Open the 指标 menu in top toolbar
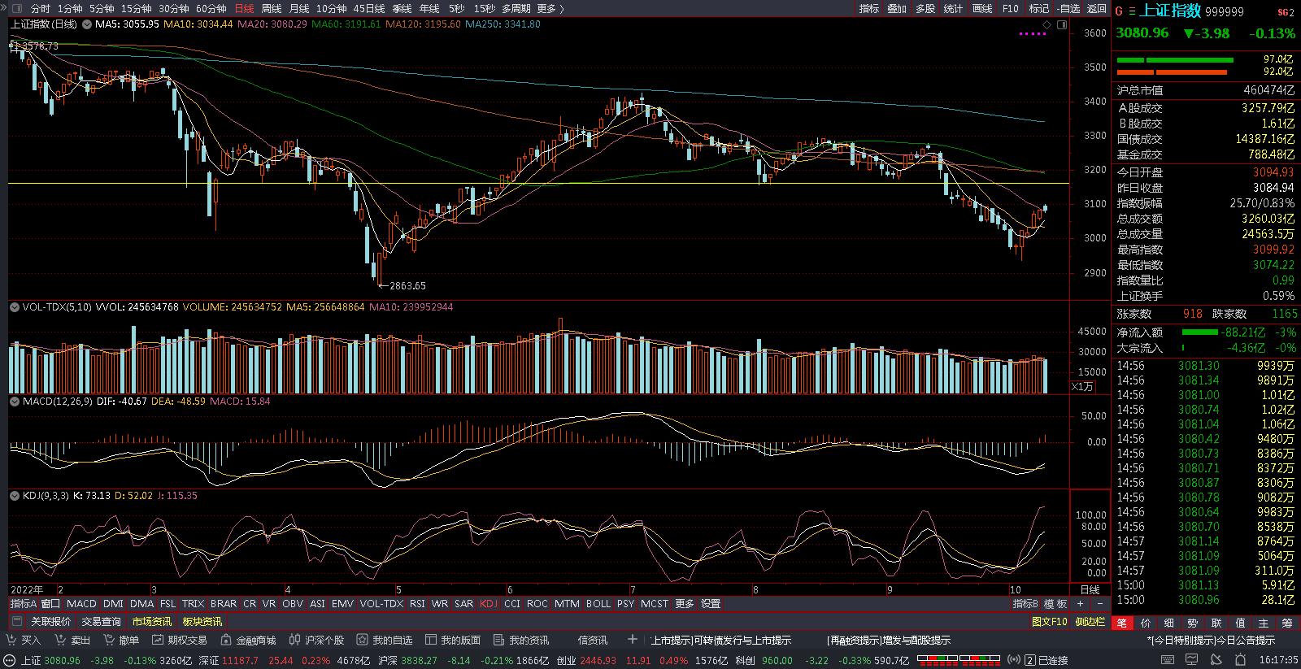 869,8
